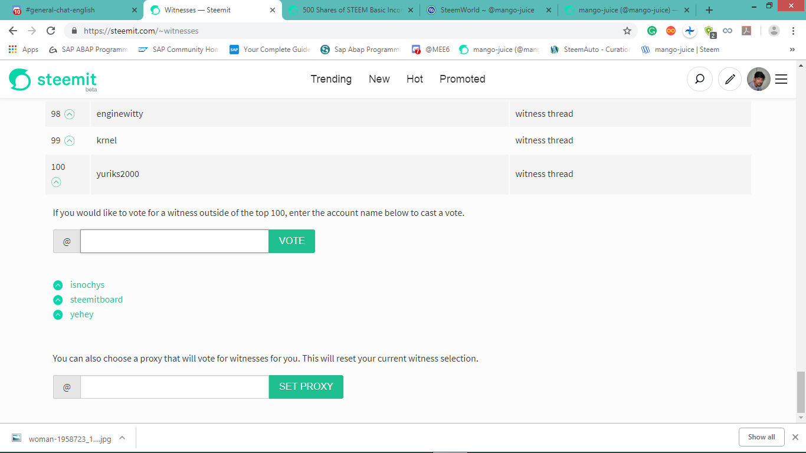
Task: Open Chrome three-dot menu
Action: pos(793,31)
